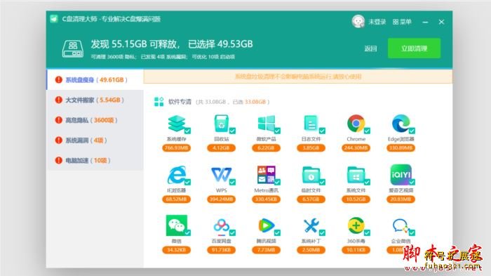Toggle the Chrome checkbox
This screenshot has height=276, width=491.
[x=367, y=131]
